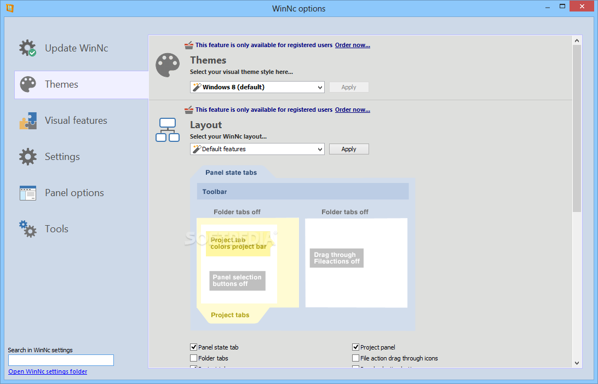
Task: Click 'Select your WinNc layout...' text
Action: pyautogui.click(x=228, y=136)
